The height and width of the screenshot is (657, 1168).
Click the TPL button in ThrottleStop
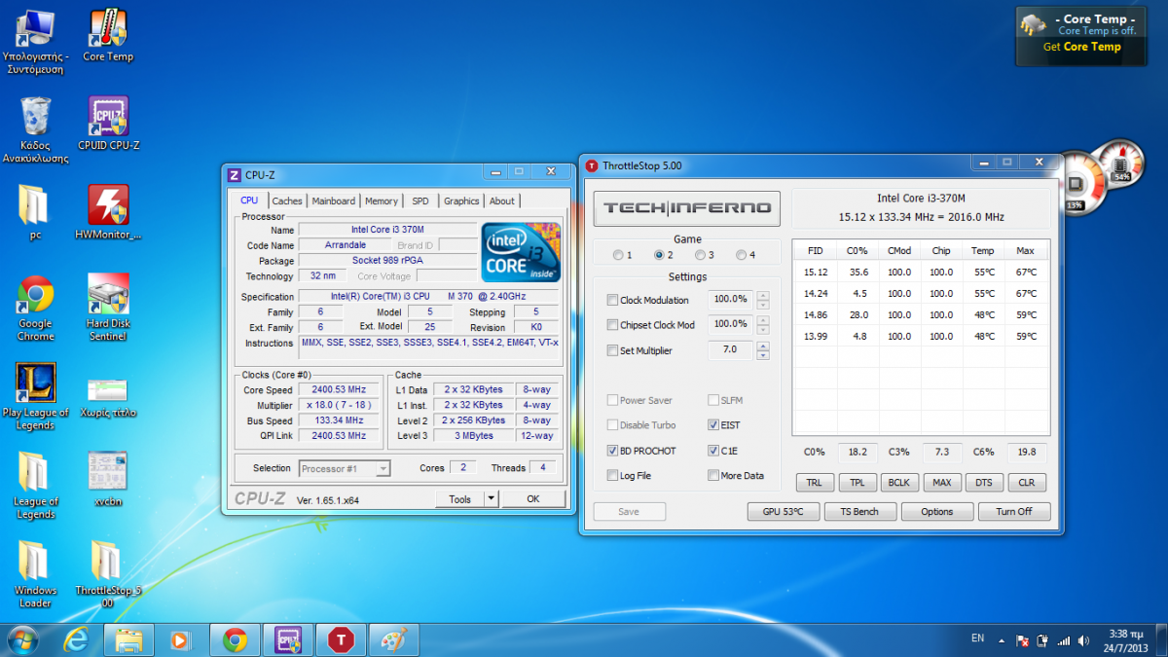[857, 483]
